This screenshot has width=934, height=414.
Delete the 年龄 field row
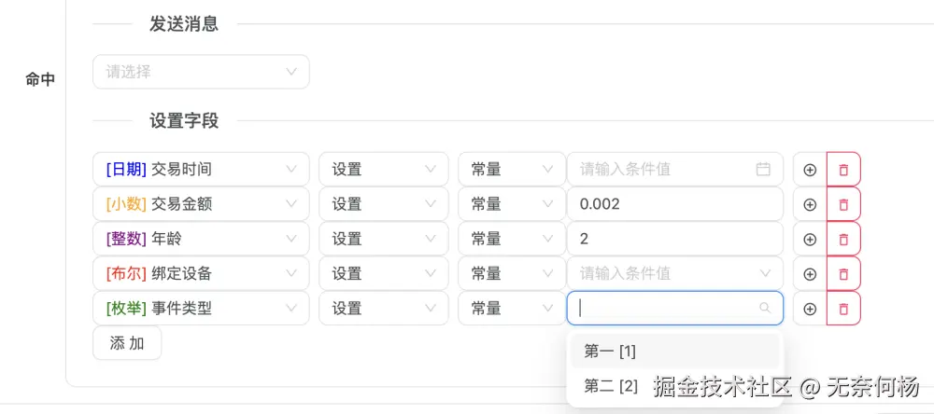tap(843, 239)
